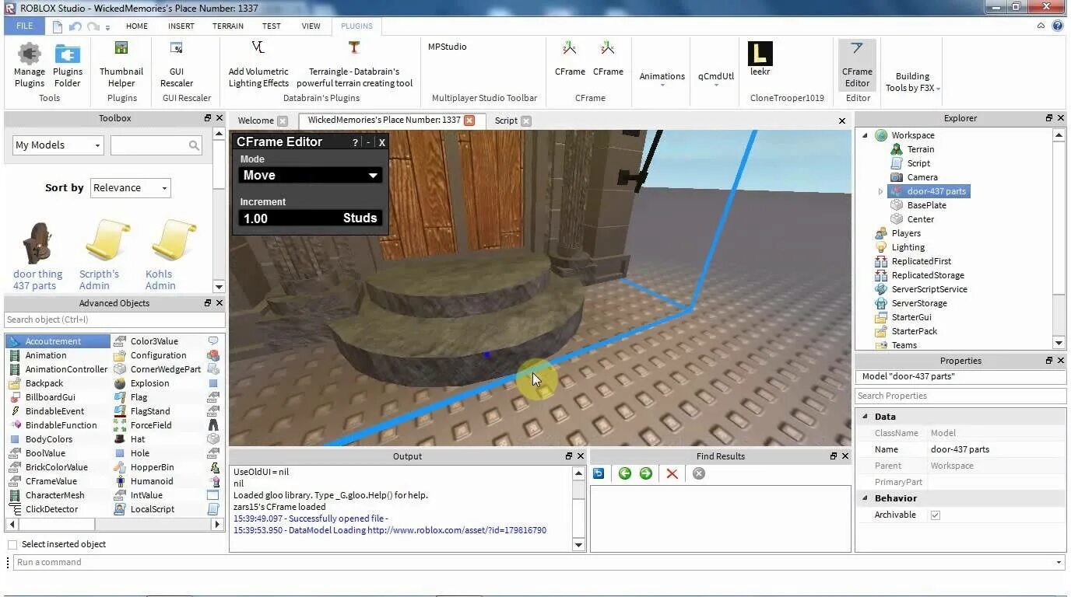
Task: Select Terrain in Explorer
Action: (x=911, y=149)
